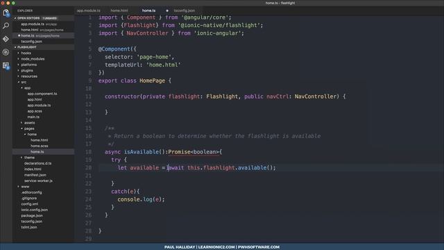Click 'console' on line 24

(x=128, y=199)
